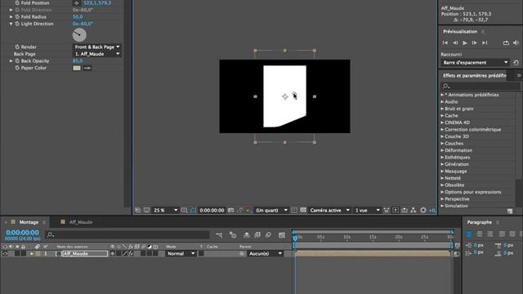Screen dimensions: 523x294
Task: Click the Light Direction angle dial
Action: [x=79, y=34]
